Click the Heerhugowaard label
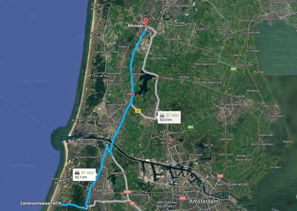 tap(178, 6)
